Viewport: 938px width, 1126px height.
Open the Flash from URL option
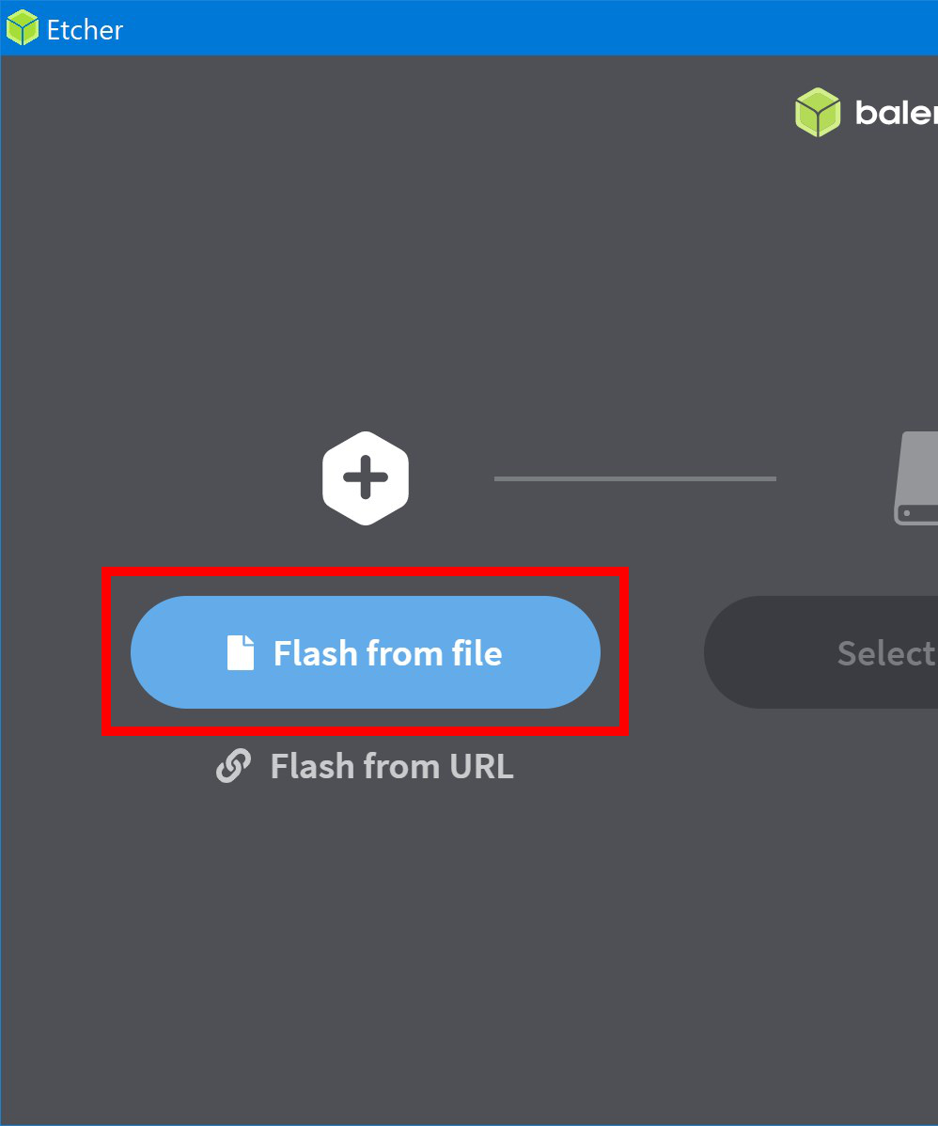pyautogui.click(x=365, y=765)
